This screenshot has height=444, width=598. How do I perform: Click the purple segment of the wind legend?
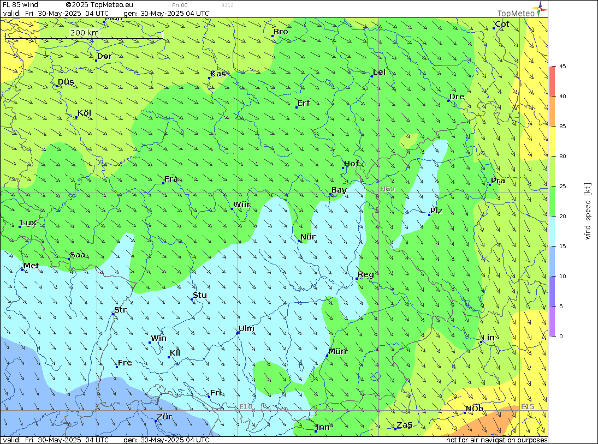point(552,321)
